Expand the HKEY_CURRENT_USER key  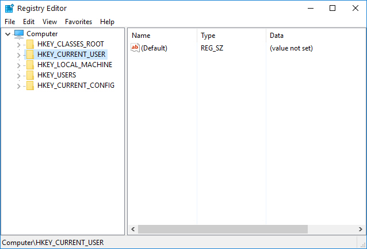(x=19, y=55)
